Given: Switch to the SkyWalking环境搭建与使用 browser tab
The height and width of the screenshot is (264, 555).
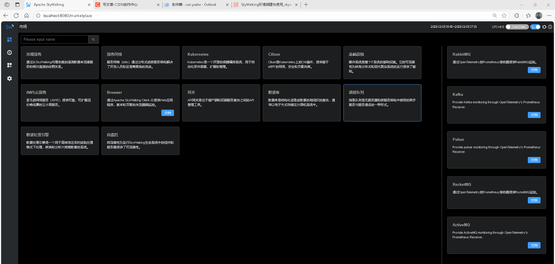Looking at the screenshot, I should 265,5.
